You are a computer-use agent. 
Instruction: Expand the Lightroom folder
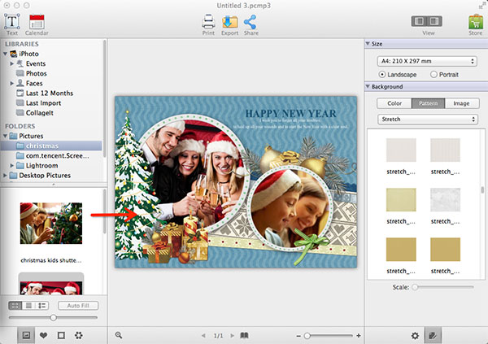(11, 165)
